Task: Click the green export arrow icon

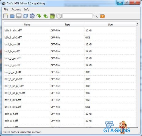Action: 46,16
